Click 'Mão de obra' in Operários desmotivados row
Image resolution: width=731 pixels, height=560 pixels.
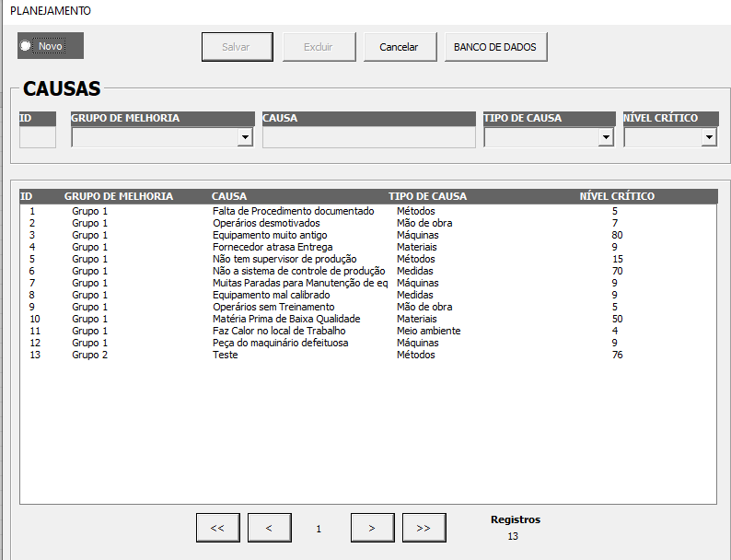[424, 223]
